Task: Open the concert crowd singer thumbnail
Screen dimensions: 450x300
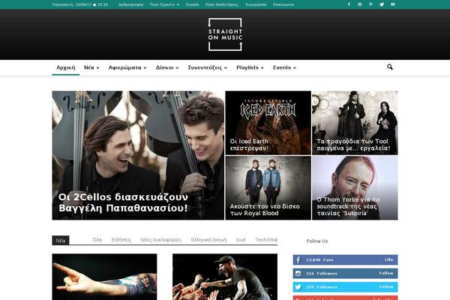Action: (x=225, y=277)
